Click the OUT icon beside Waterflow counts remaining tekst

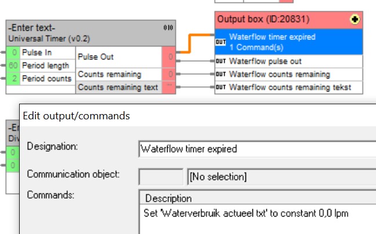[220, 87]
